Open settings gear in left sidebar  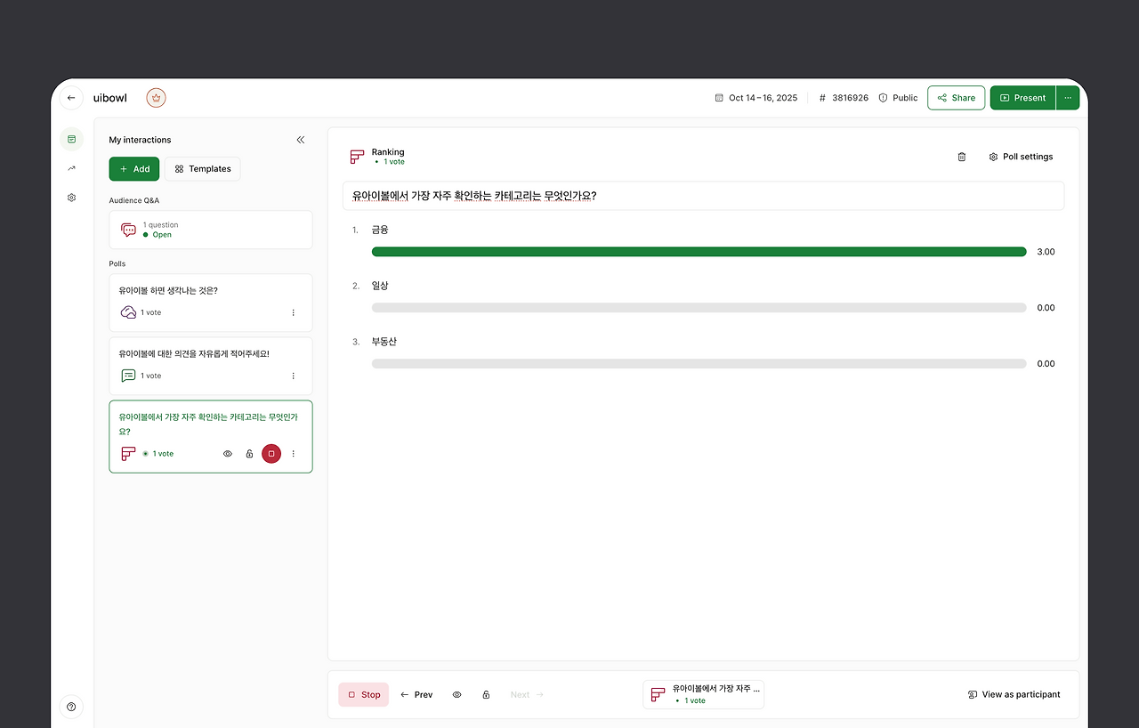pos(71,198)
